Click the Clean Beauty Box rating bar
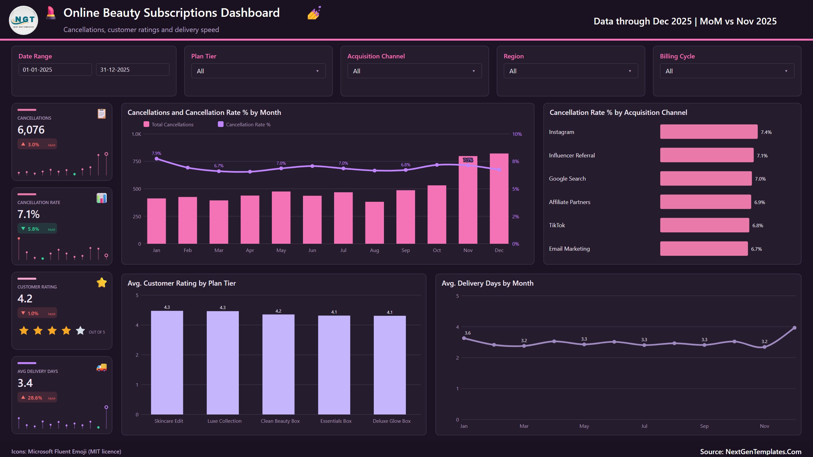The width and height of the screenshot is (813, 457). [x=279, y=364]
